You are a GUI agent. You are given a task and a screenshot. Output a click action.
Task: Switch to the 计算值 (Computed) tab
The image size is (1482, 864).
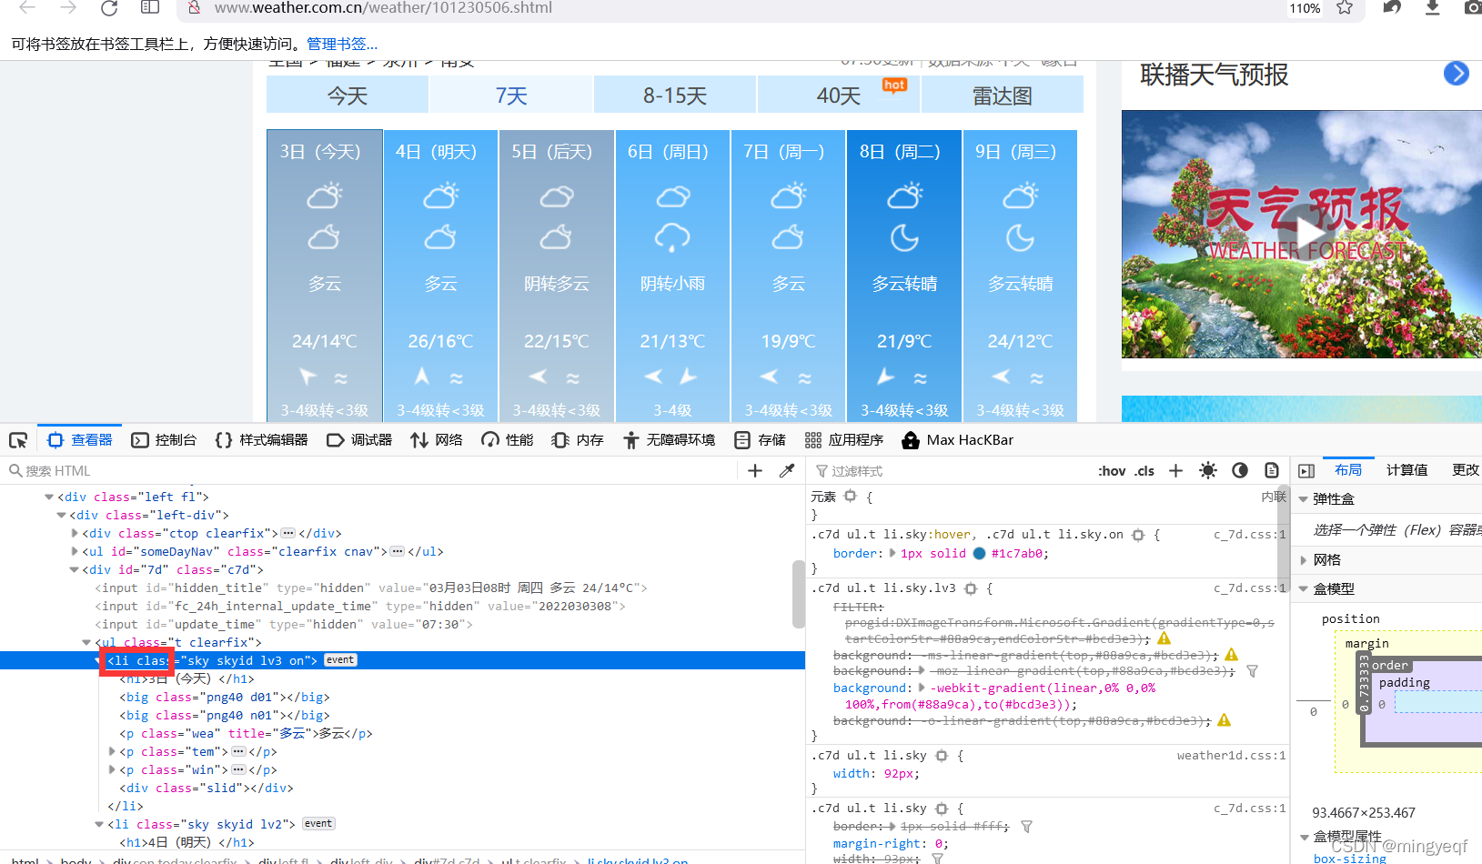click(x=1406, y=469)
